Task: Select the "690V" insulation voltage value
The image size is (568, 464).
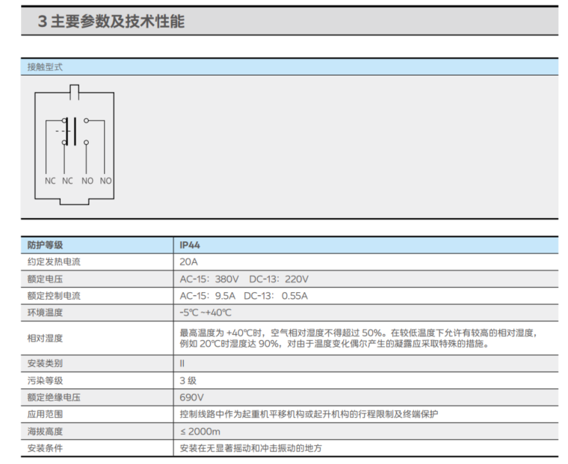Action: click(191, 397)
